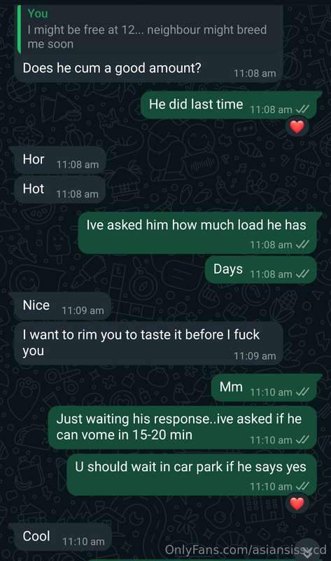
Task: Open the quoted "You" reply preview
Action: (x=149, y=29)
